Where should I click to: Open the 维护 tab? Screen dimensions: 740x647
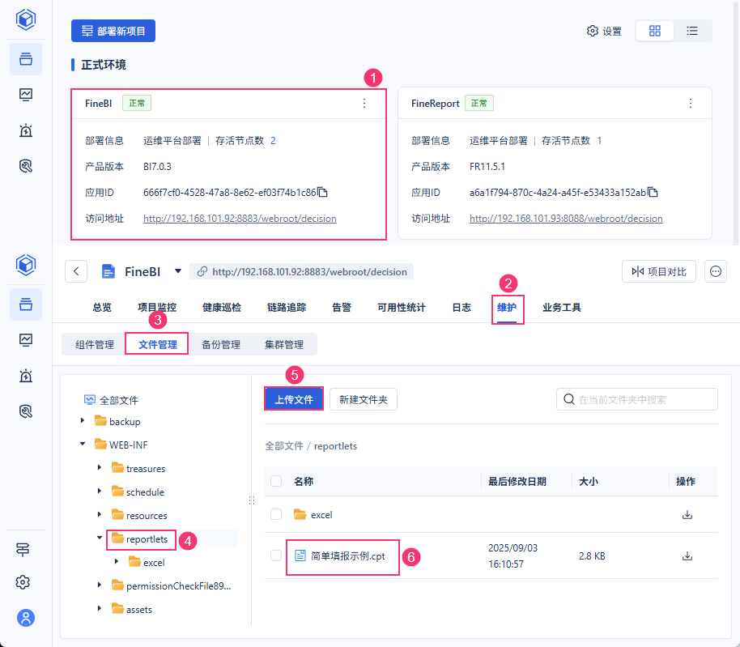point(507,308)
